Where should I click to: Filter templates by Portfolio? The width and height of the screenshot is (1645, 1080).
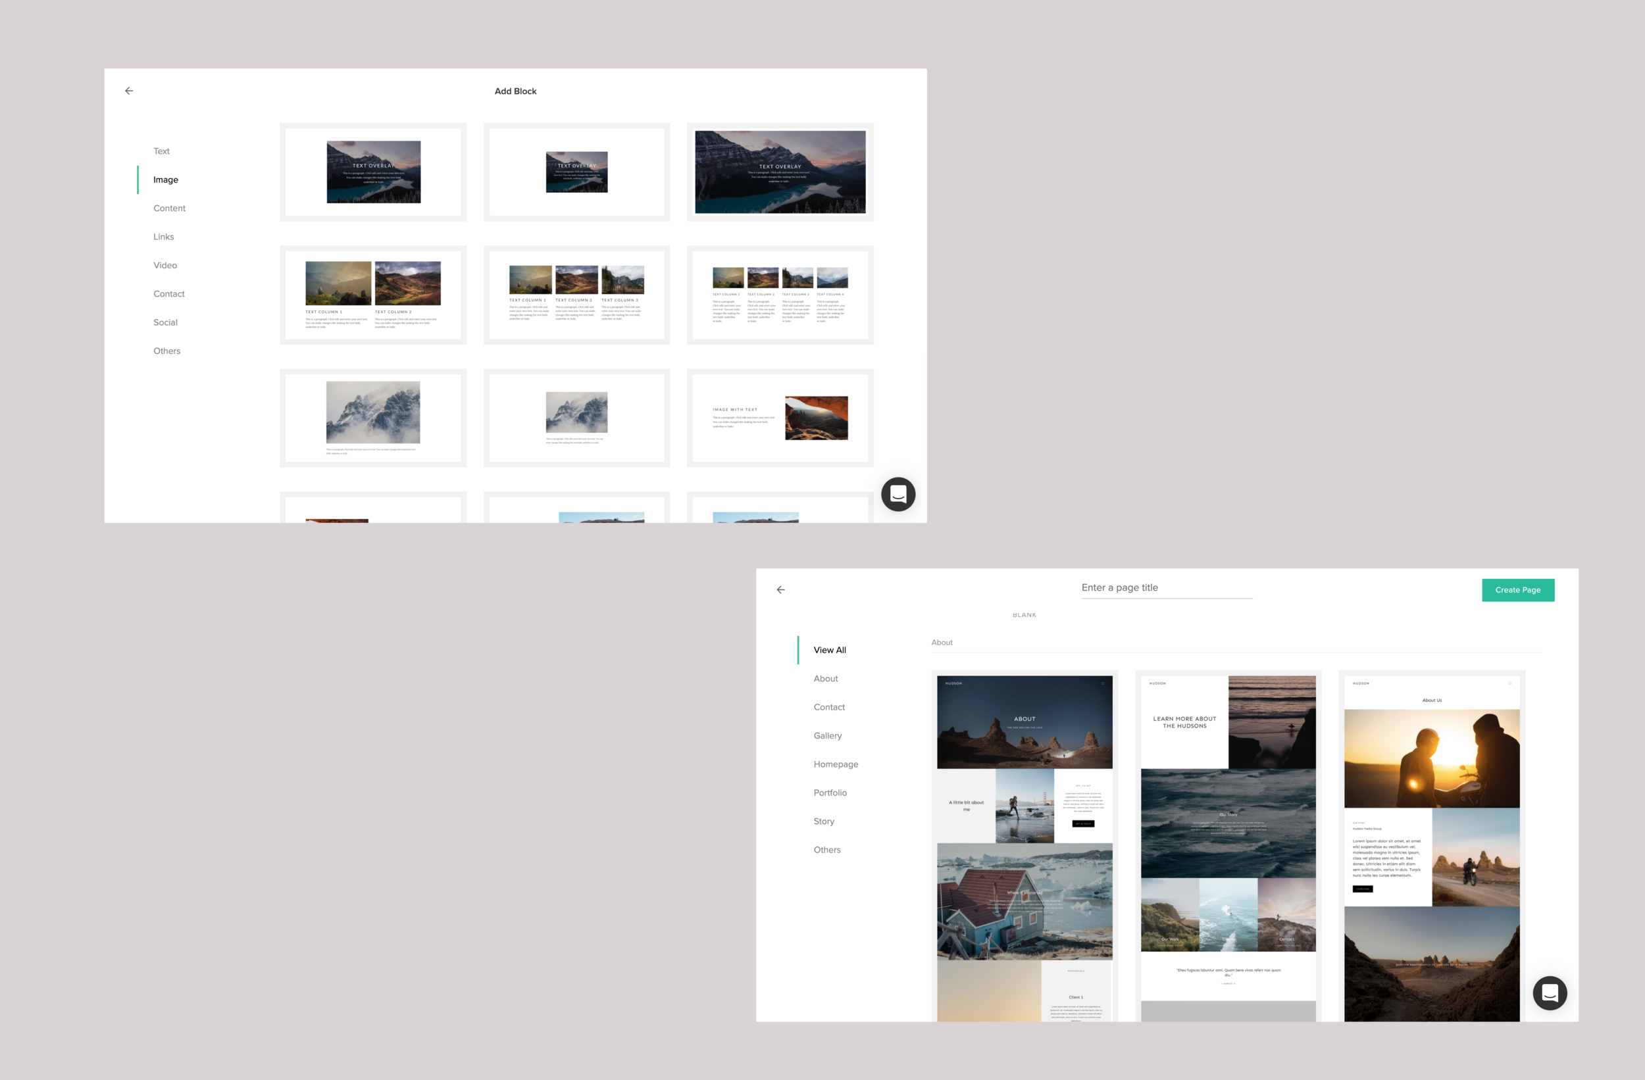830,793
